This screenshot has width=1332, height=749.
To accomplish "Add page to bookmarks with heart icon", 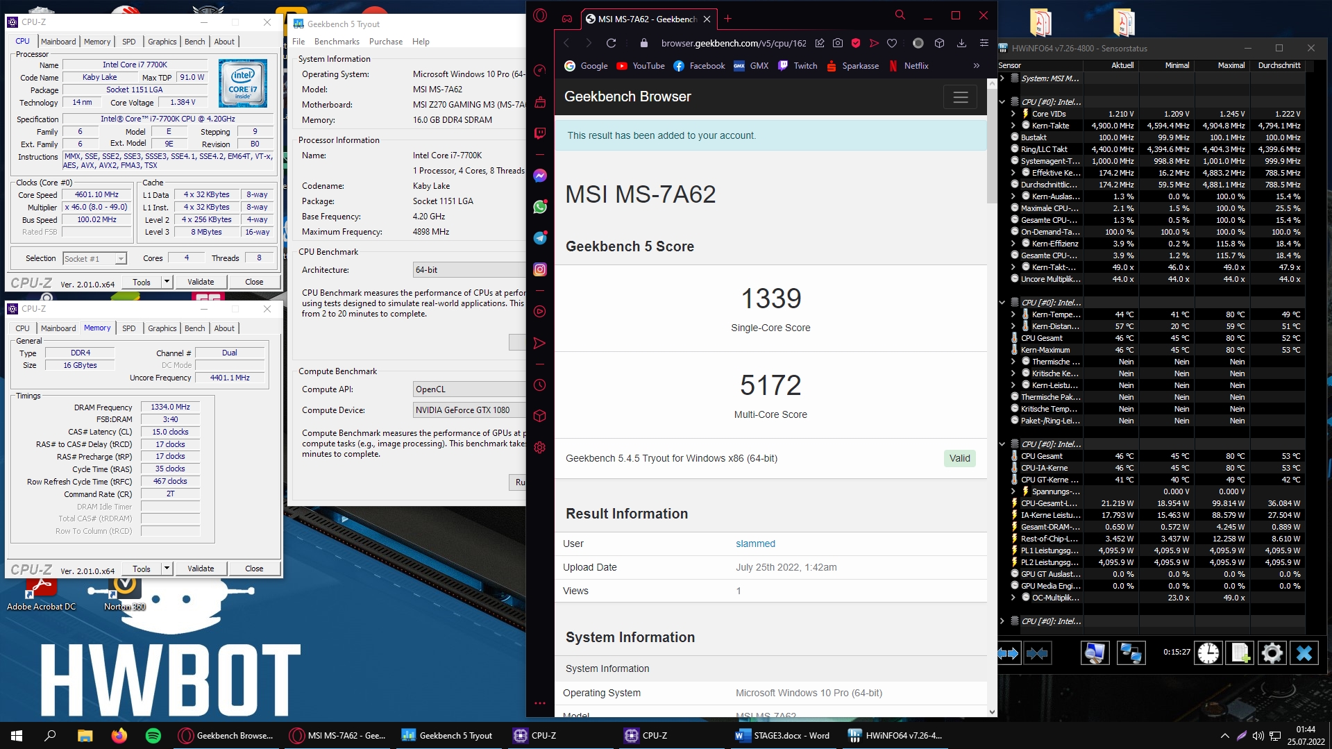I will pos(892,43).
